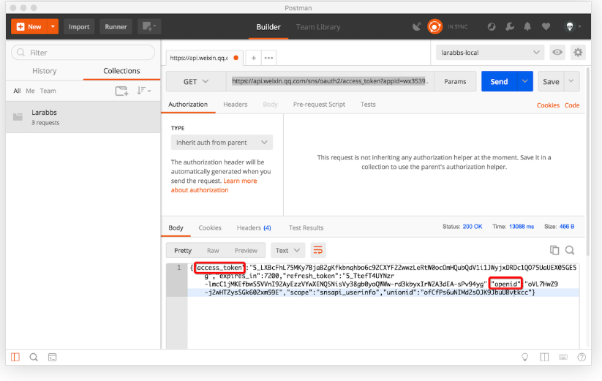The height and width of the screenshot is (381, 602).
Task: Click the heart icon in header
Action: pyautogui.click(x=546, y=26)
